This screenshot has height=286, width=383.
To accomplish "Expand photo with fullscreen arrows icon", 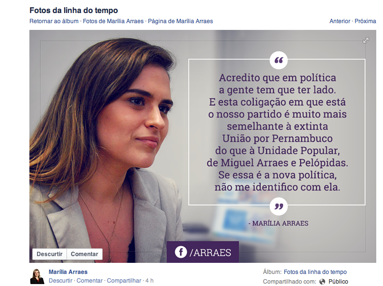I will (366, 41).
